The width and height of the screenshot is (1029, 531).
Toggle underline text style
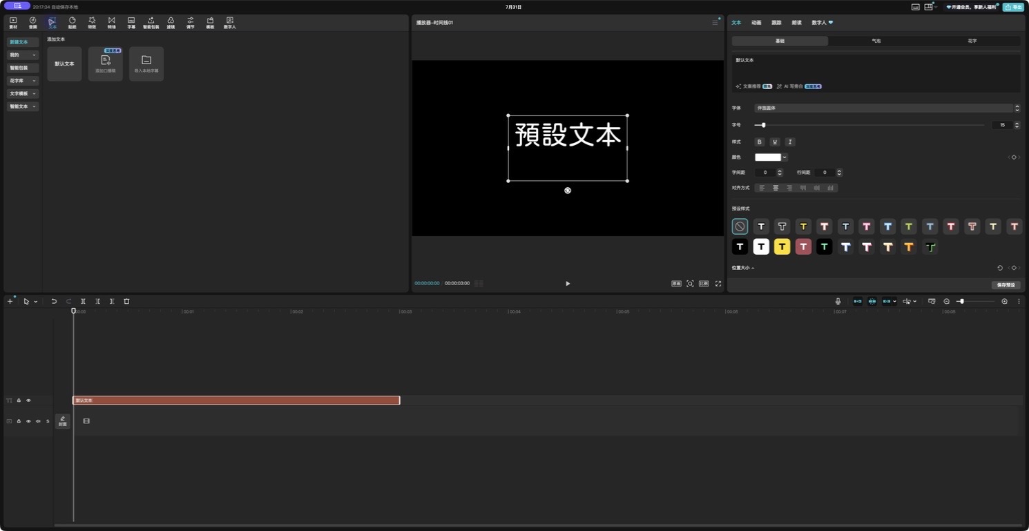[775, 142]
